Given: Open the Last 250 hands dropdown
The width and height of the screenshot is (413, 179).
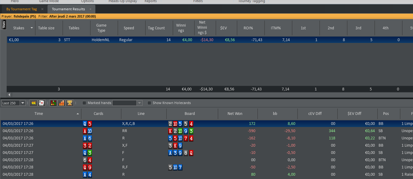Looking at the screenshot, I should (14, 103).
